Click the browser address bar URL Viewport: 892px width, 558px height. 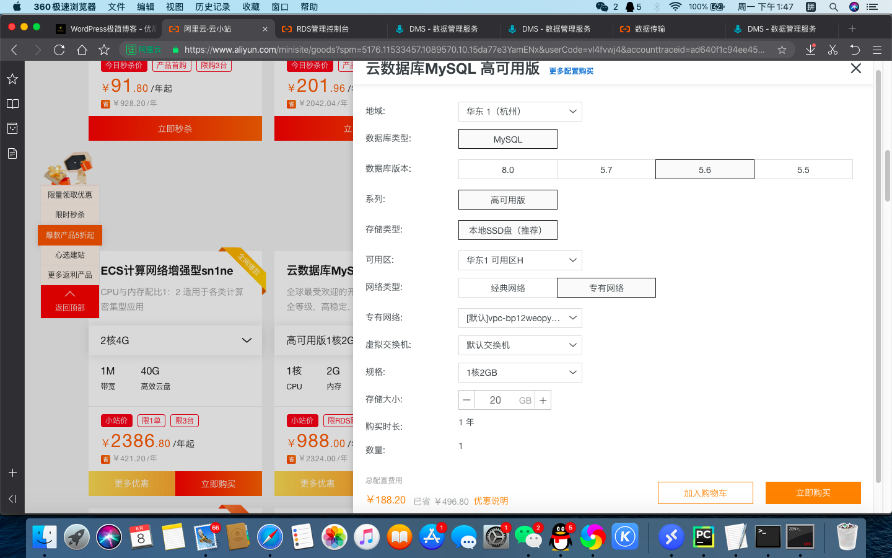[x=474, y=50]
